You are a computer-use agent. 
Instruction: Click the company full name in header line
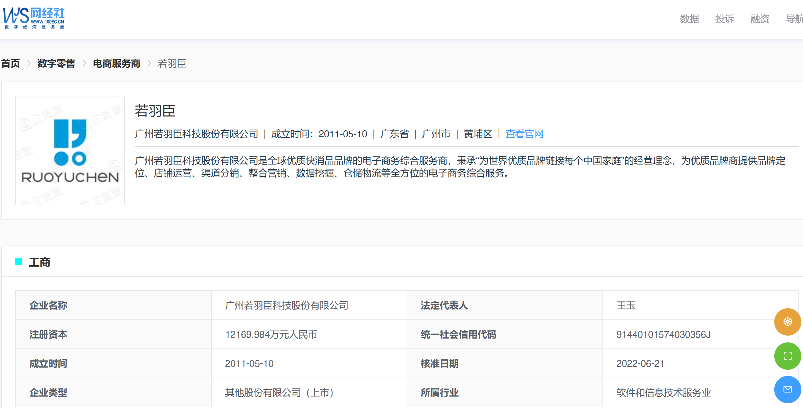click(196, 134)
